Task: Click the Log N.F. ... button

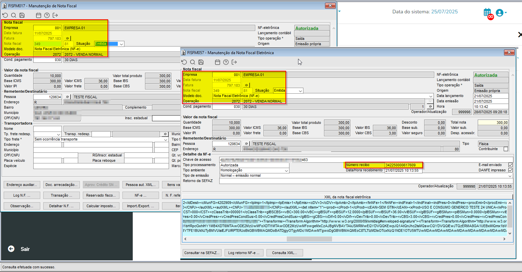Action: [22, 195]
